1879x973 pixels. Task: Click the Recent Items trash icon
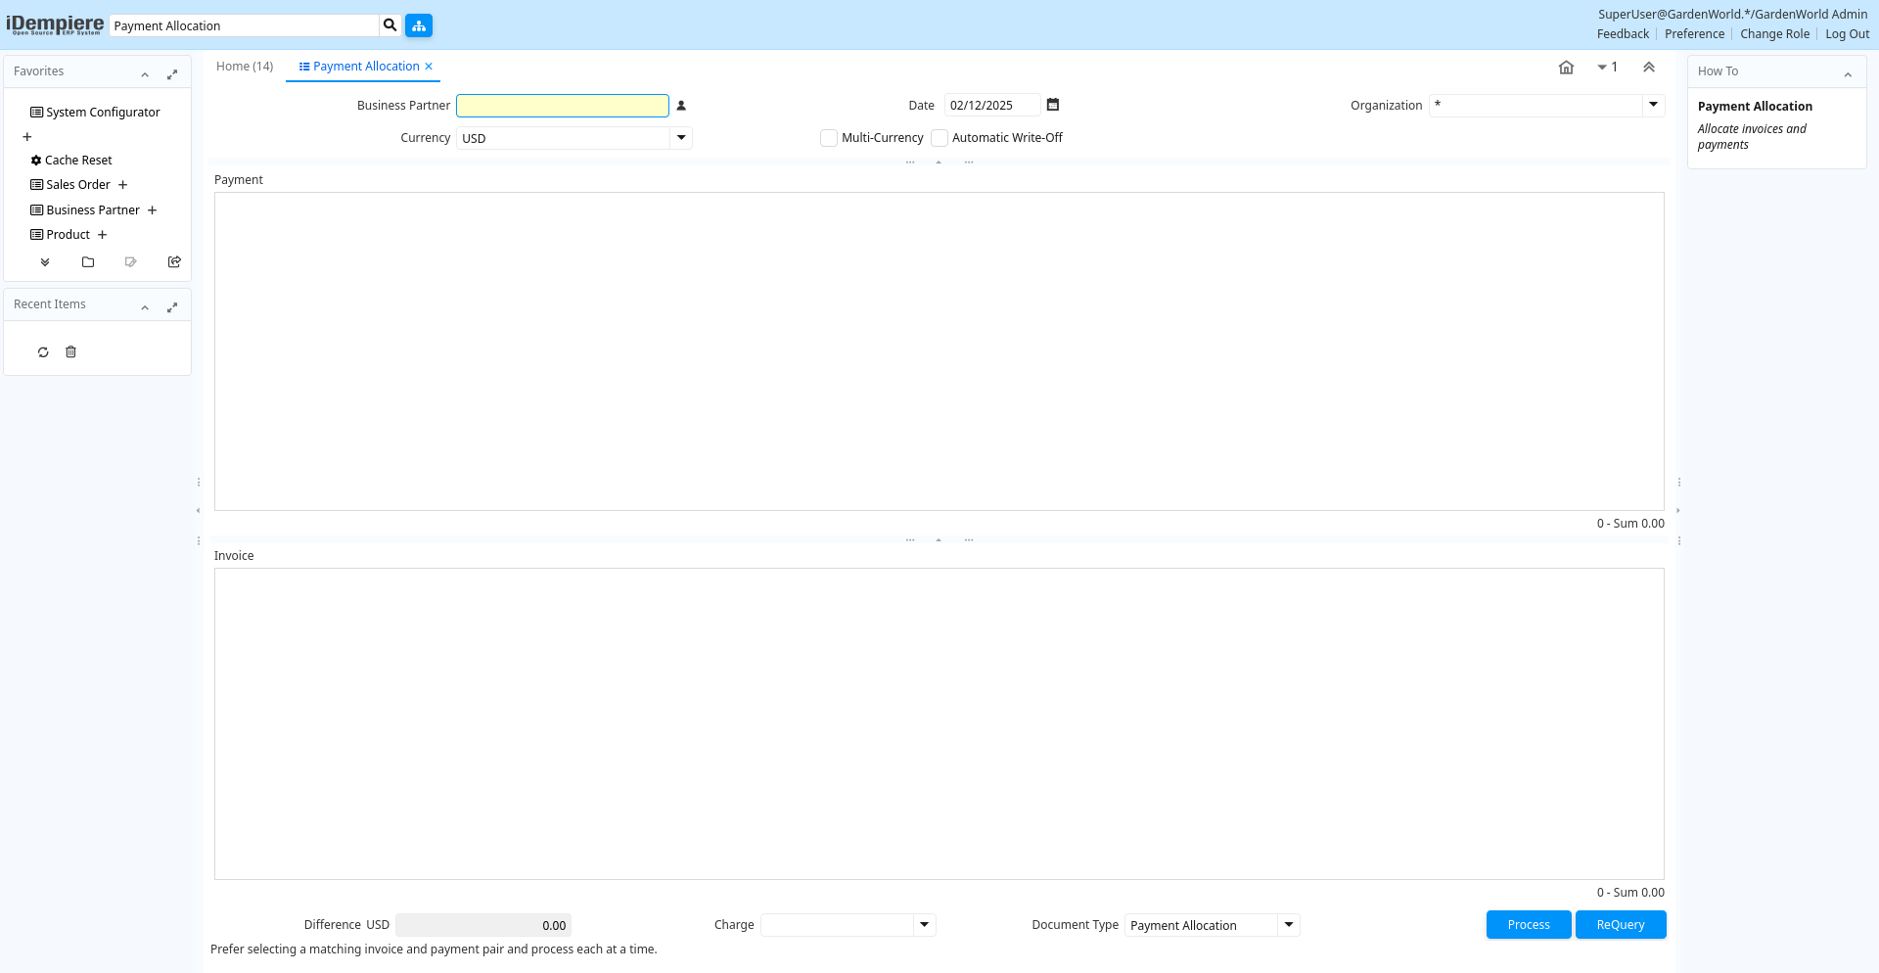pyautogui.click(x=70, y=352)
